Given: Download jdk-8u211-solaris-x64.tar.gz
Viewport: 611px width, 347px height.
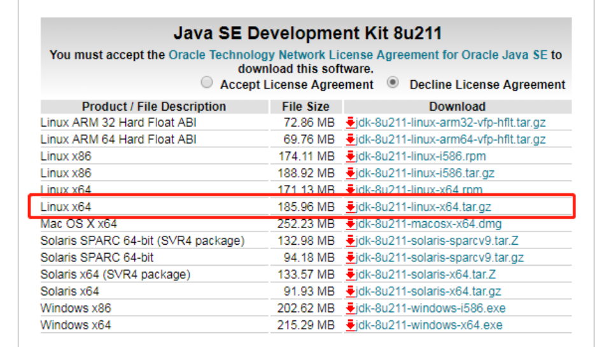Looking at the screenshot, I should 428,291.
